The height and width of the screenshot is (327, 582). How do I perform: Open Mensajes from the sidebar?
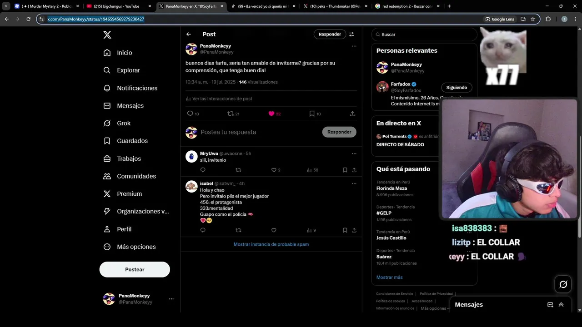point(123,105)
